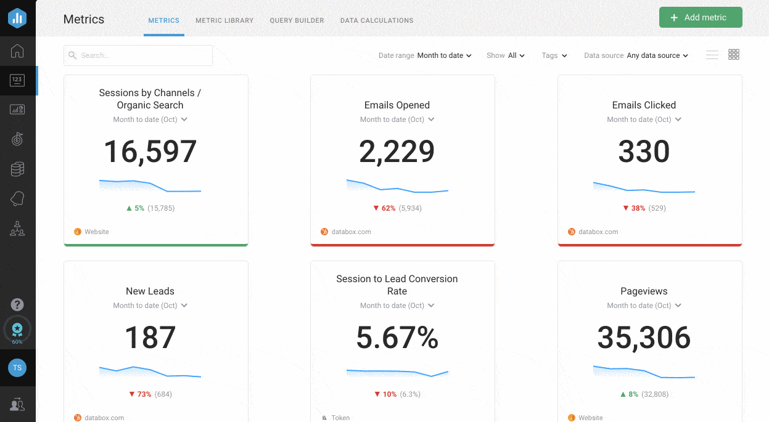Open Data Manager database icon

click(x=17, y=169)
